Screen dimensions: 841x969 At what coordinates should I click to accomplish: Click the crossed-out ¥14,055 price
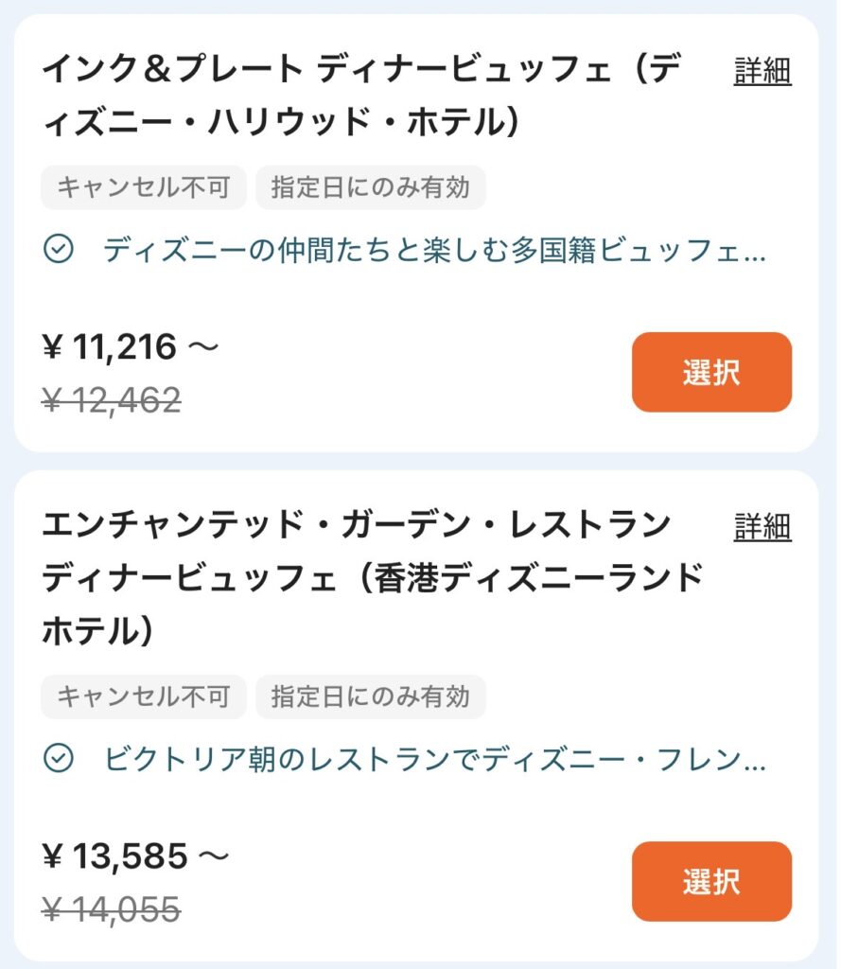112,909
